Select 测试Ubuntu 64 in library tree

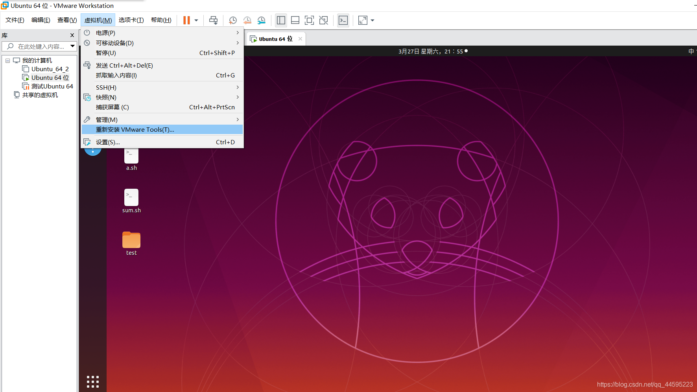52,86
